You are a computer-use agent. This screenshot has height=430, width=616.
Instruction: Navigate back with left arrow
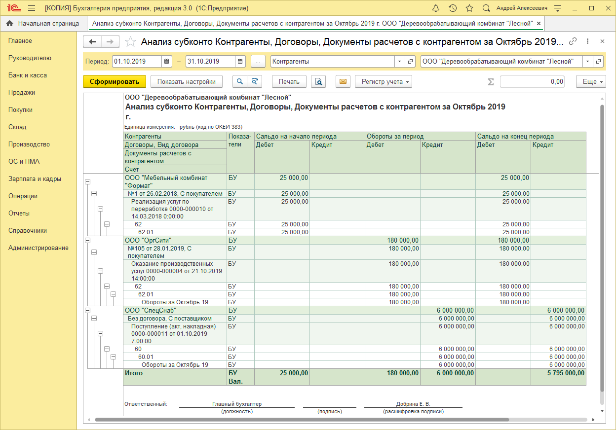point(92,42)
